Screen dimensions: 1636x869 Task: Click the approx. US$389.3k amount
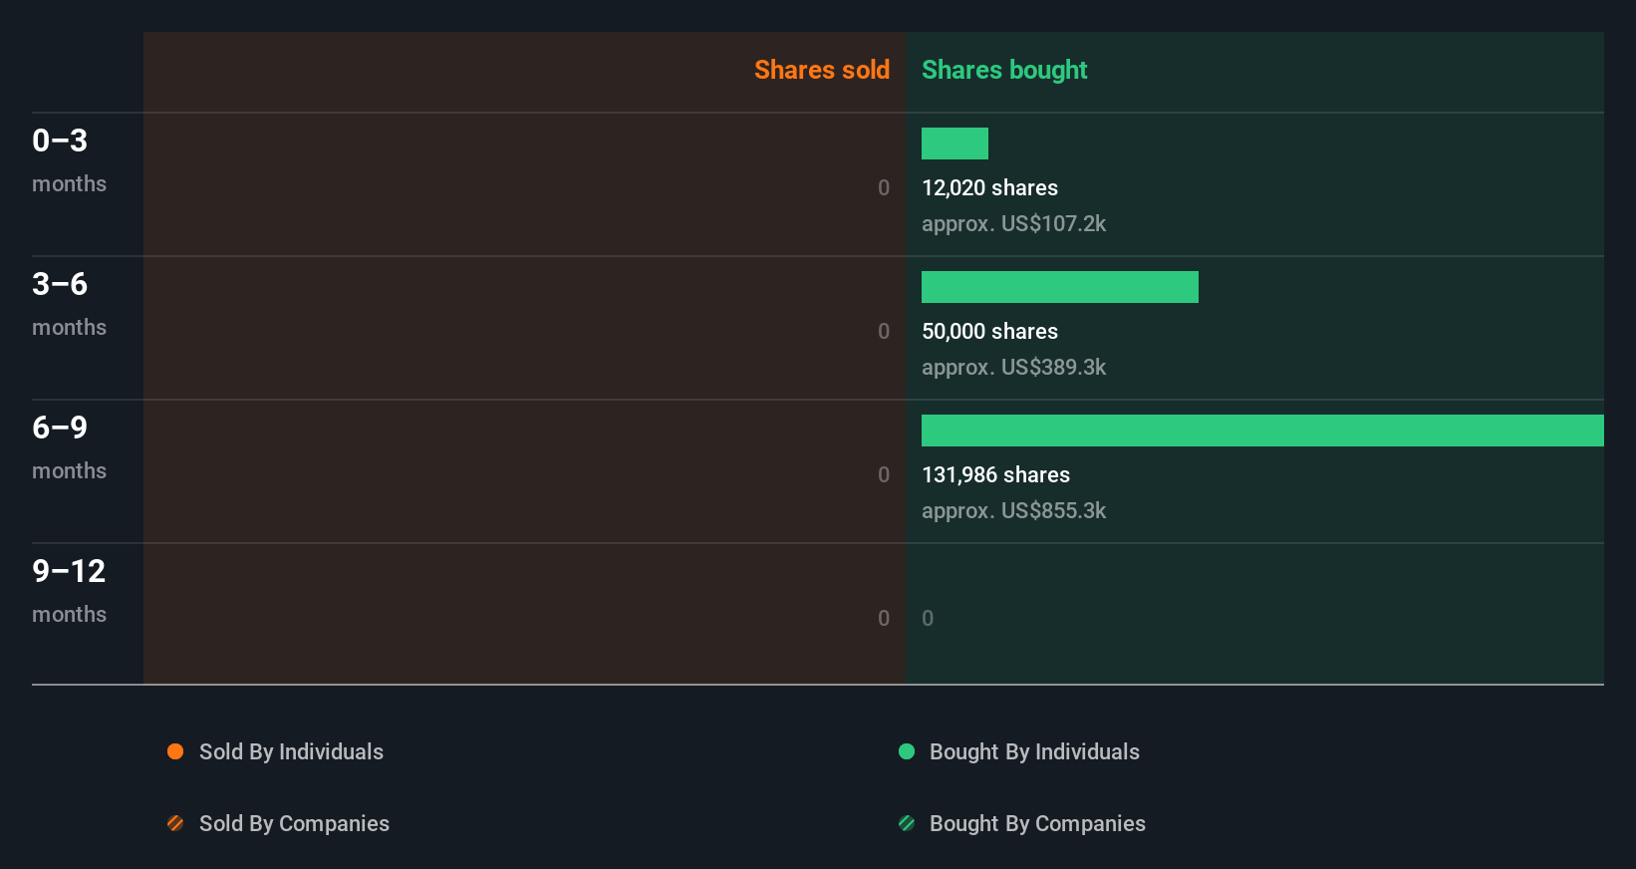coord(1013,367)
